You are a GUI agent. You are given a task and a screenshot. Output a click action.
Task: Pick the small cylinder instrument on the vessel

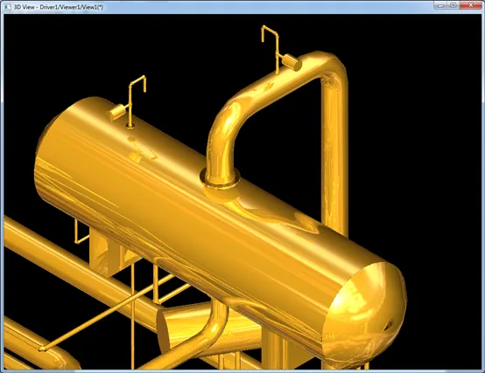[x=116, y=113]
